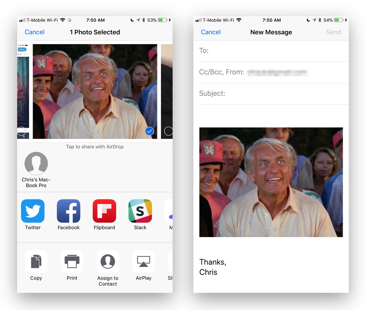The height and width of the screenshot is (310, 365).
Task: Cancel the photo share sheet
Action: pyautogui.click(x=35, y=32)
